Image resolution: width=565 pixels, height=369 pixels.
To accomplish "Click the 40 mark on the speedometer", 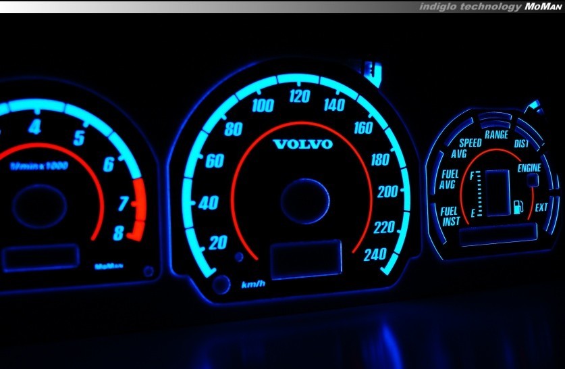I will click(209, 203).
